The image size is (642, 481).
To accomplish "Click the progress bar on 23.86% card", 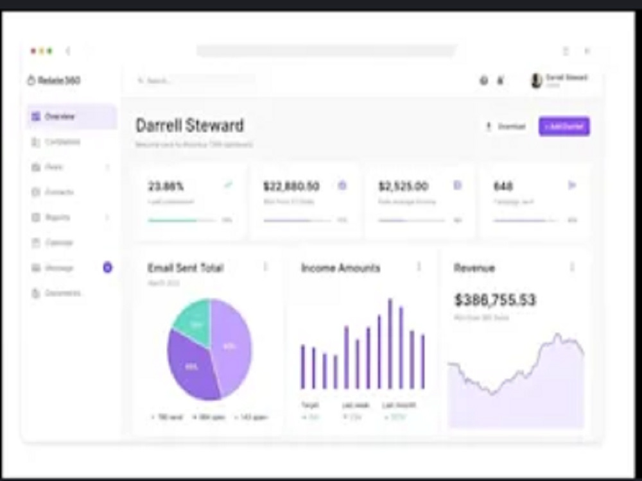I will tap(182, 221).
